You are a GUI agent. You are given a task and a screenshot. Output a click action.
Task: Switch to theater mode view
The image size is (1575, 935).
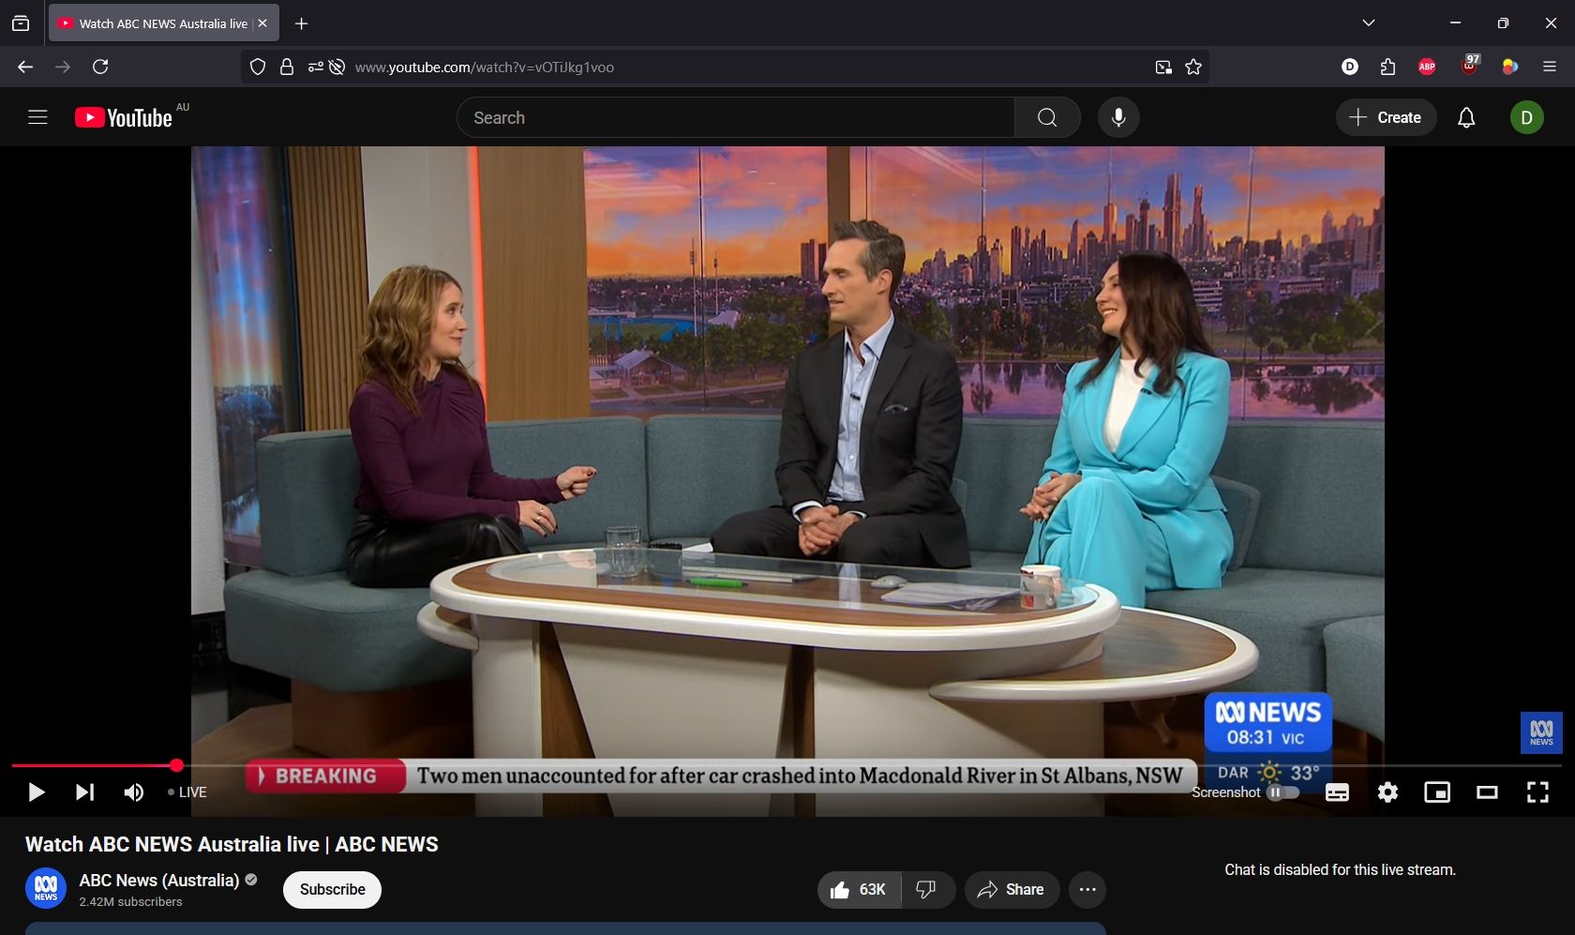click(1487, 792)
